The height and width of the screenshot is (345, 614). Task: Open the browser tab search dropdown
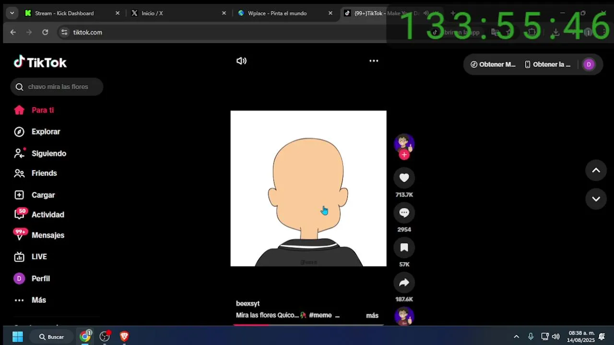coord(12,13)
